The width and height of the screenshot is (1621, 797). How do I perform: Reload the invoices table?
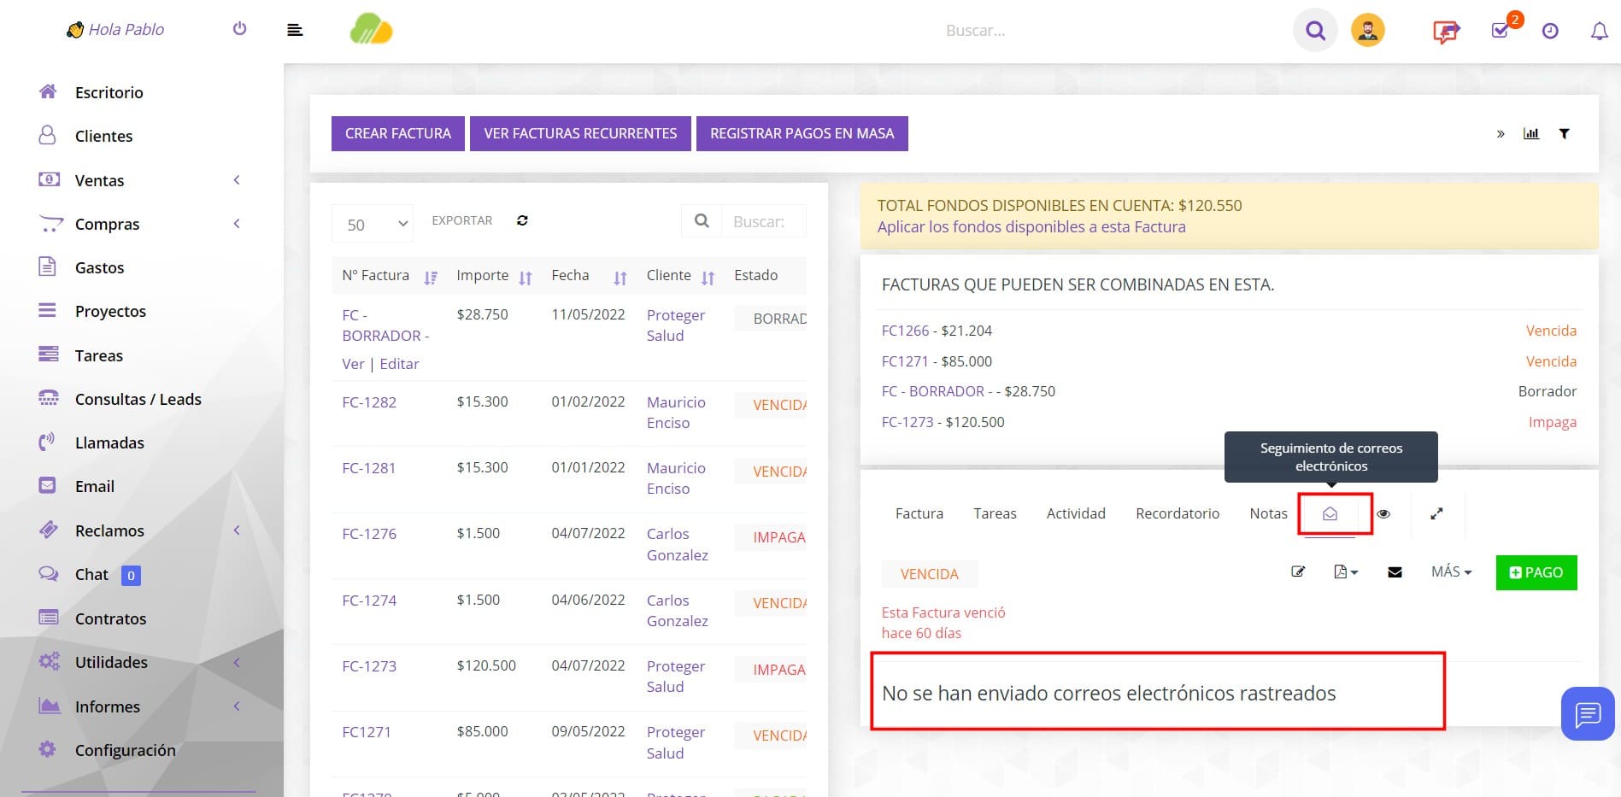522,220
